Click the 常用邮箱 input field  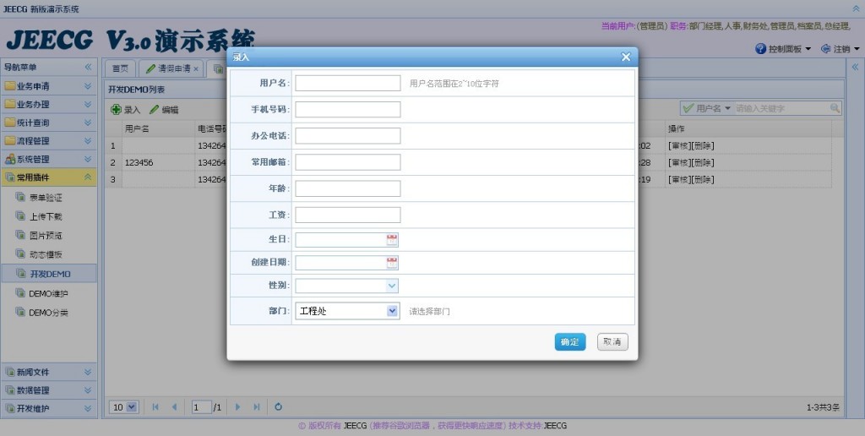(347, 162)
